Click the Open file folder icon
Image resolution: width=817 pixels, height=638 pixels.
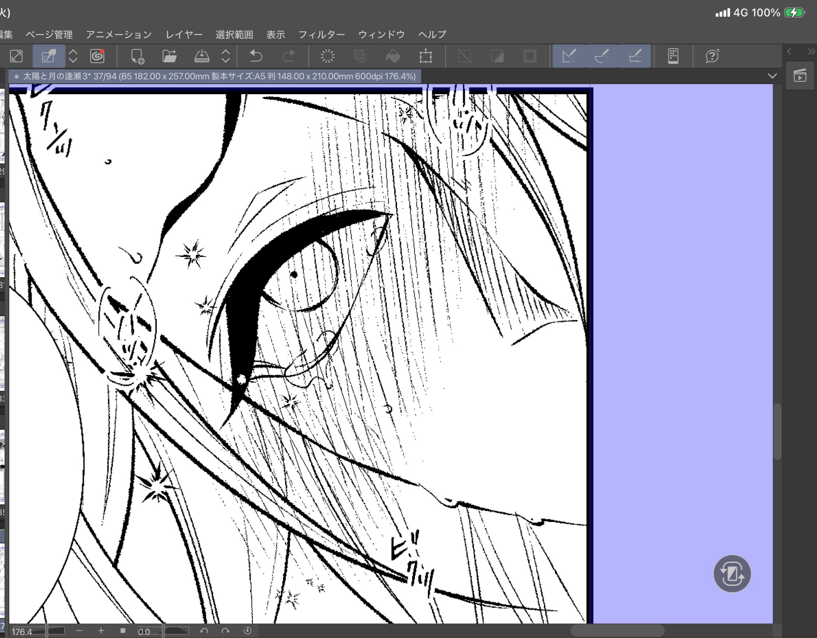click(x=170, y=56)
